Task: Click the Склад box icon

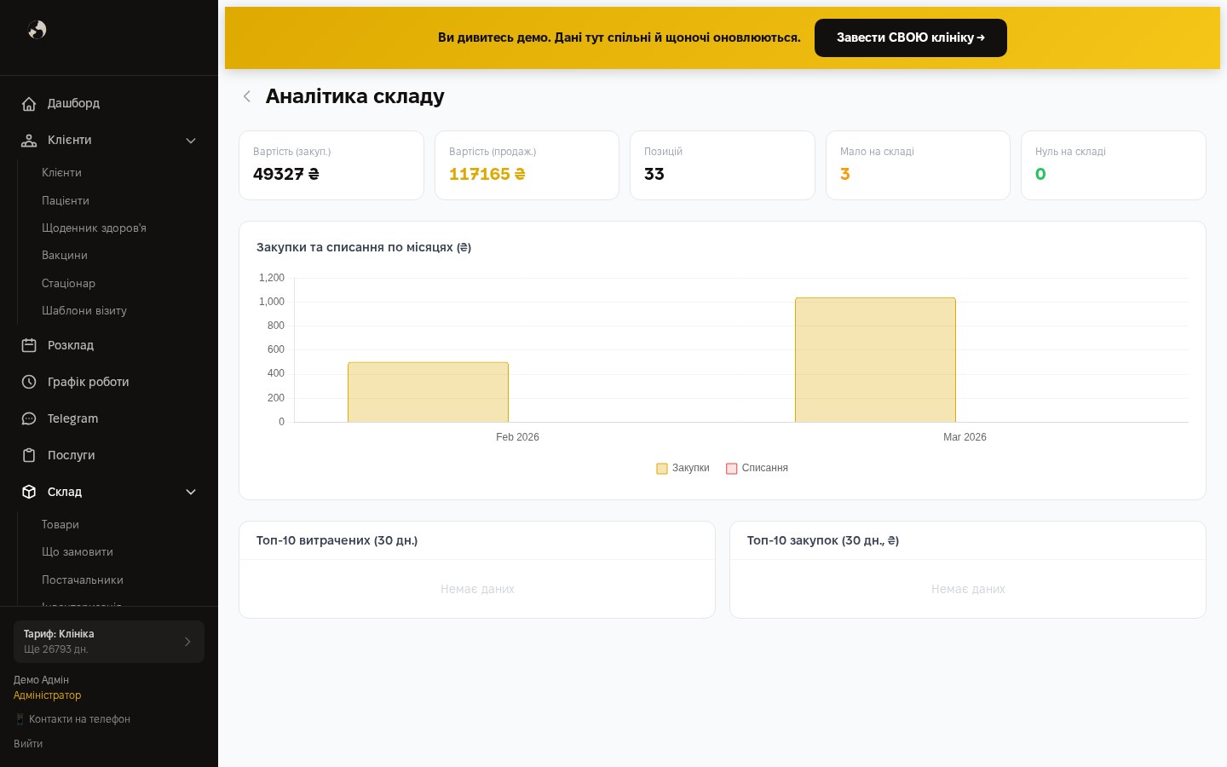Action: coord(29,492)
